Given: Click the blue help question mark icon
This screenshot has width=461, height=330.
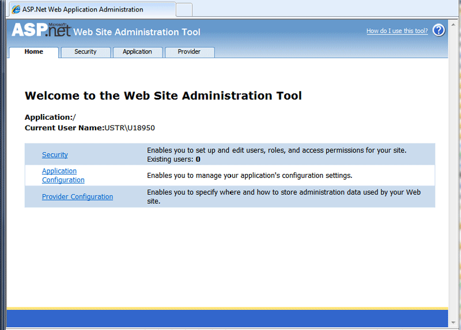Looking at the screenshot, I should 439,31.
